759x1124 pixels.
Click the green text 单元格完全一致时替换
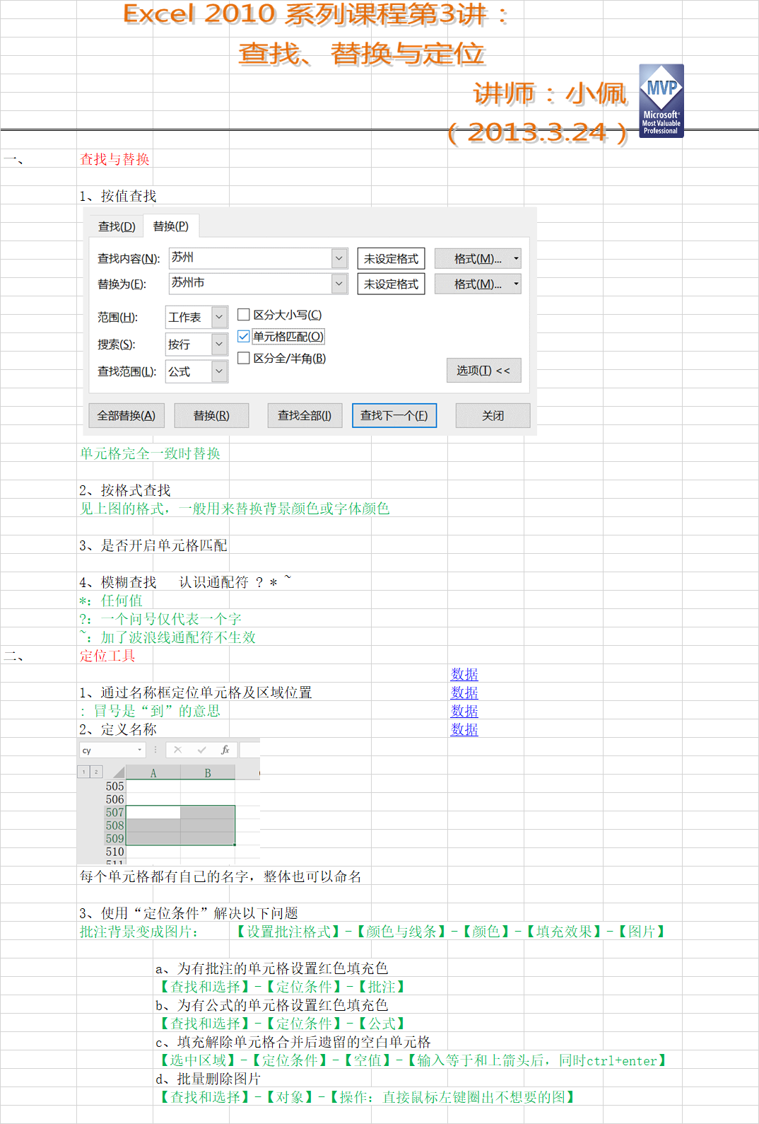150,453
